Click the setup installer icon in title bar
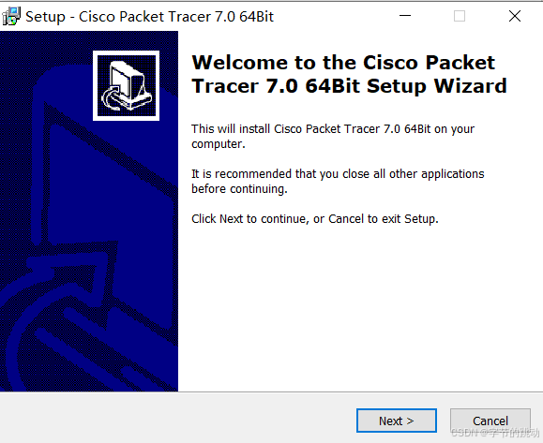 click(11, 16)
